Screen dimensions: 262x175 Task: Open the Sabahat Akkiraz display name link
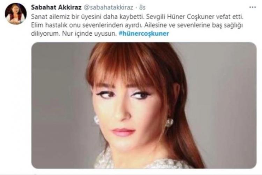click(56, 7)
